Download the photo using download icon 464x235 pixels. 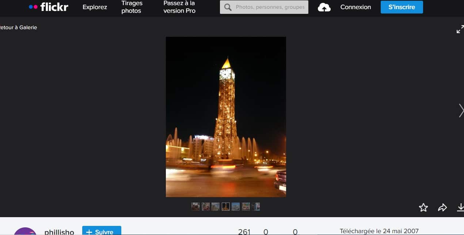(x=461, y=207)
